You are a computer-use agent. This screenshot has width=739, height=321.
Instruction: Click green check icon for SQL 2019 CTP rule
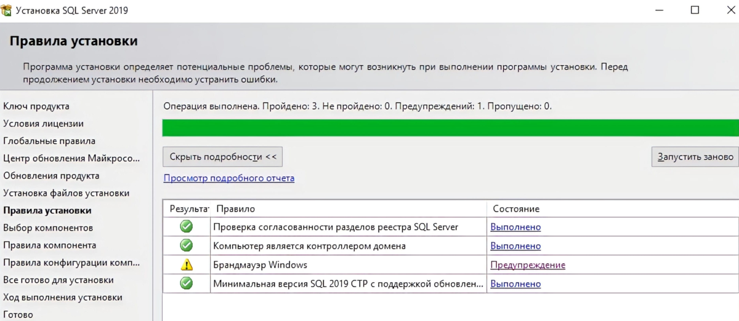tap(186, 283)
